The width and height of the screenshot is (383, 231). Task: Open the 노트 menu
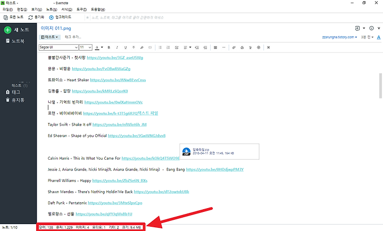tap(52, 9)
